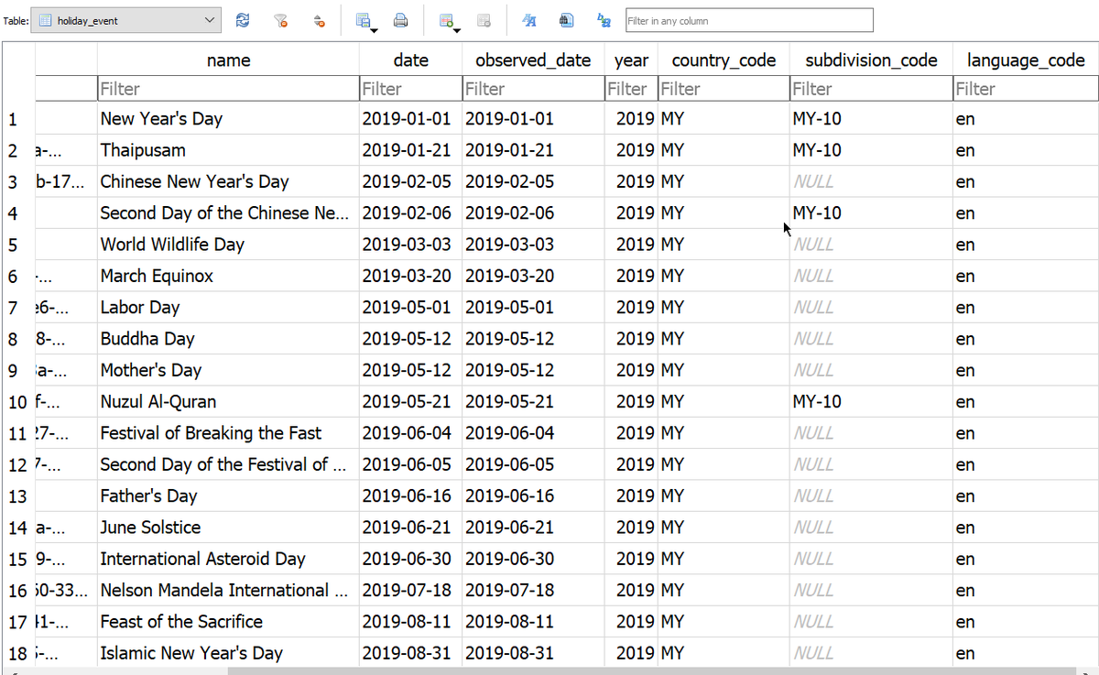Image resolution: width=1099 pixels, height=675 pixels.
Task: Sort by country_code column header
Action: [x=724, y=60]
